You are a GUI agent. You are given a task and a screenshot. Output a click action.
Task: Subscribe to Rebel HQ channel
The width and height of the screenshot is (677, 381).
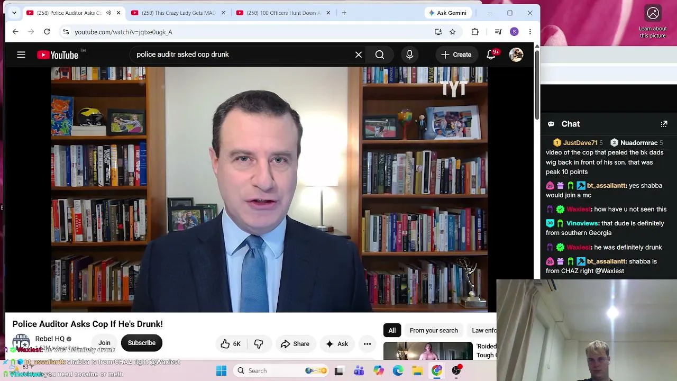click(x=142, y=343)
